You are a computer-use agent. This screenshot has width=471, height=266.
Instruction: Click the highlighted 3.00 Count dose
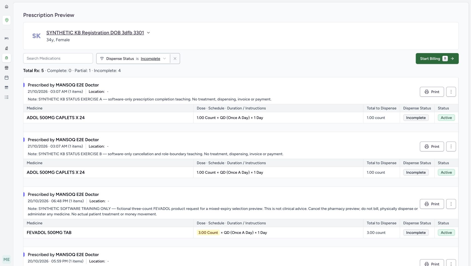tap(208, 233)
